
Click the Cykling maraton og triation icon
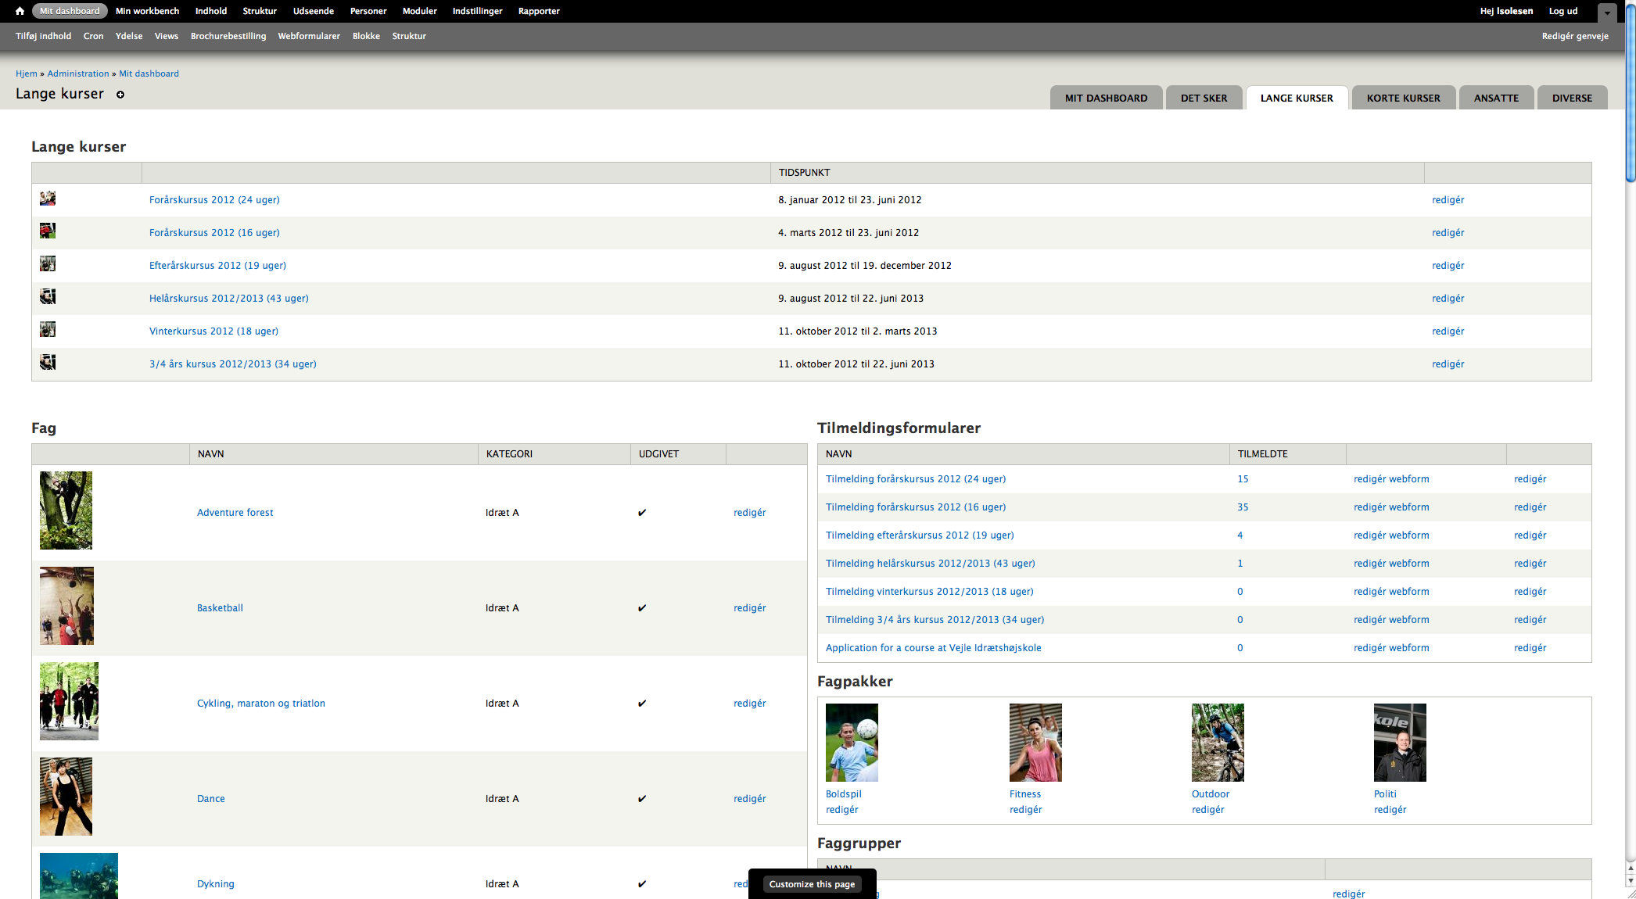pyautogui.click(x=66, y=702)
